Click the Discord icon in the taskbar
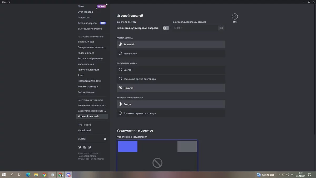This screenshot has height=178, width=316. 68,175
